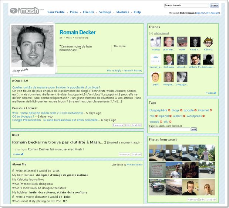Go to the Pulse page
Image resolution: width=229 pixels, height=208 pixels.
click(x=74, y=12)
